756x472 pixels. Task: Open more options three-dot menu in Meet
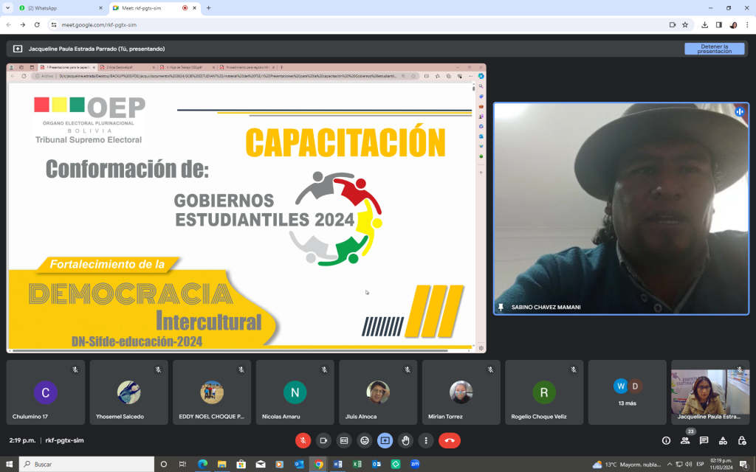[426, 440]
